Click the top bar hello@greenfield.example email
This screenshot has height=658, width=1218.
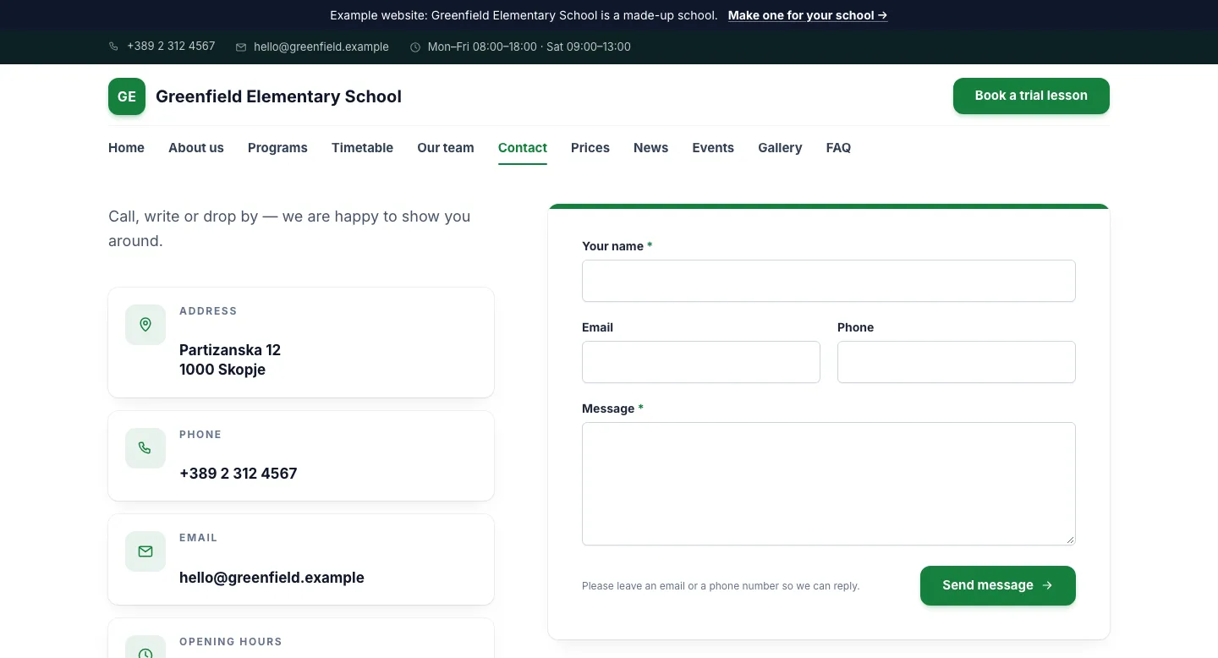pyautogui.click(x=321, y=47)
